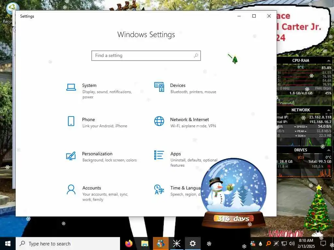The height and width of the screenshot is (250, 334).
Task: Click into the Find a setting box
Action: click(146, 55)
